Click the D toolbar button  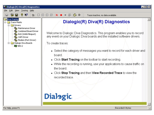(x=79, y=15)
